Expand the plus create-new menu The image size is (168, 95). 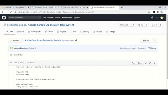[x=157, y=18]
